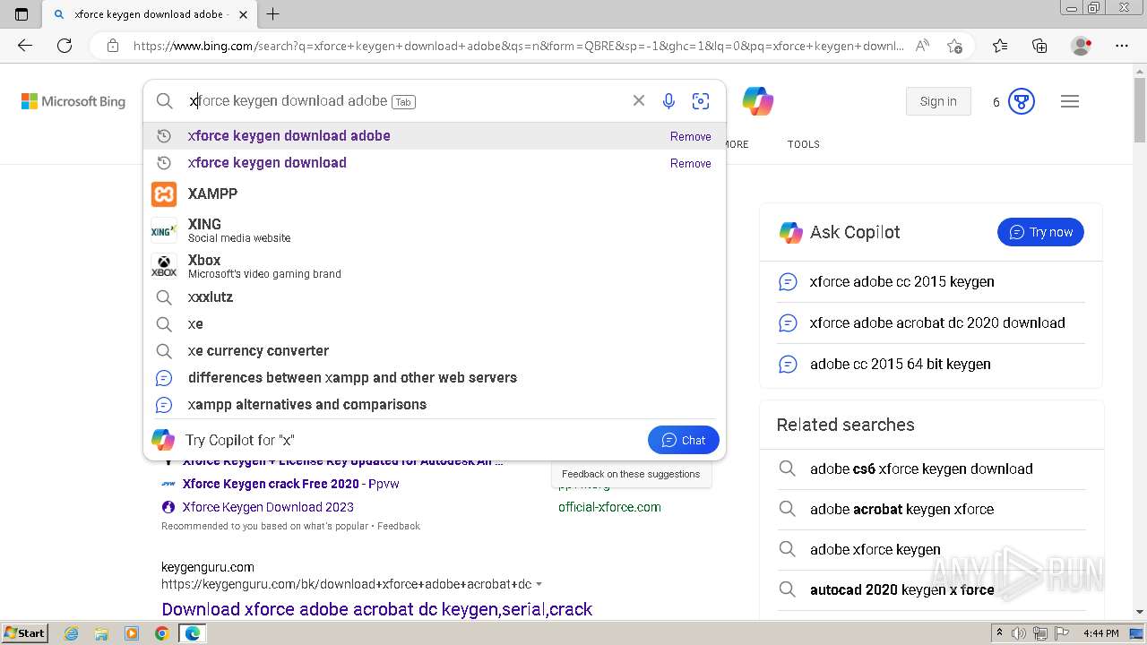
Task: Open File Explorer from taskbar
Action: [101, 633]
